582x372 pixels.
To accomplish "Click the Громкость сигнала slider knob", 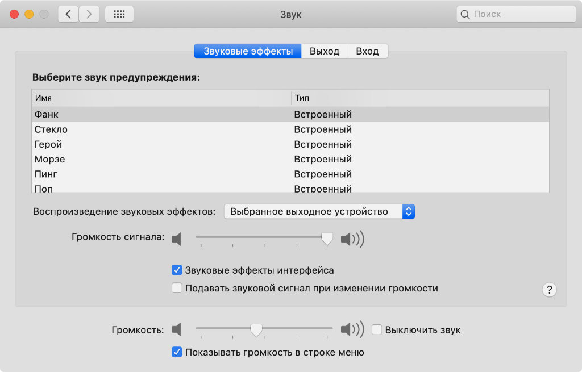I will pyautogui.click(x=327, y=239).
